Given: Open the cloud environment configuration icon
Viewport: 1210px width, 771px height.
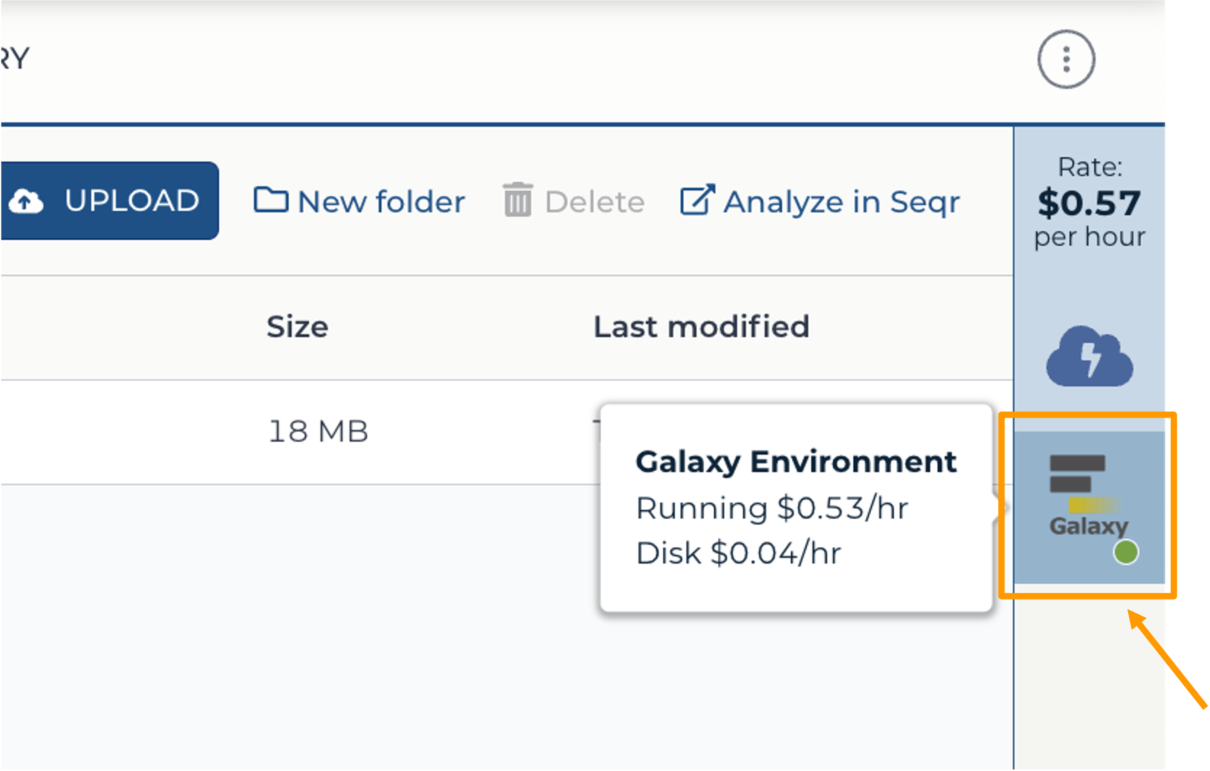Looking at the screenshot, I should 1090,357.
